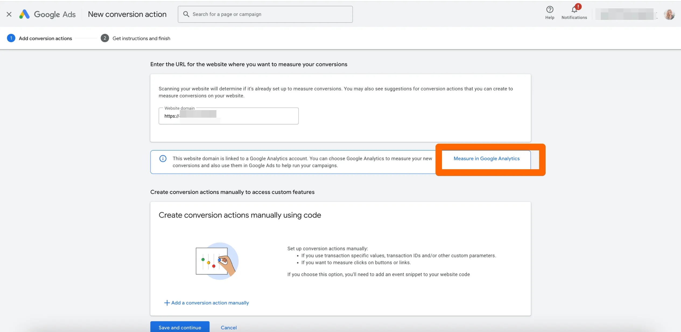Click the plus icon for manual conversion
The width and height of the screenshot is (681, 332).
[167, 303]
